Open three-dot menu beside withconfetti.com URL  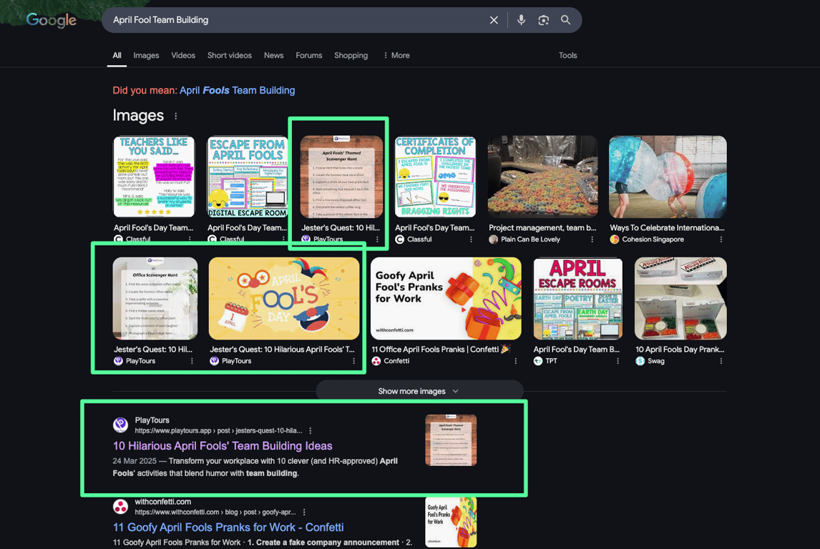tap(304, 513)
